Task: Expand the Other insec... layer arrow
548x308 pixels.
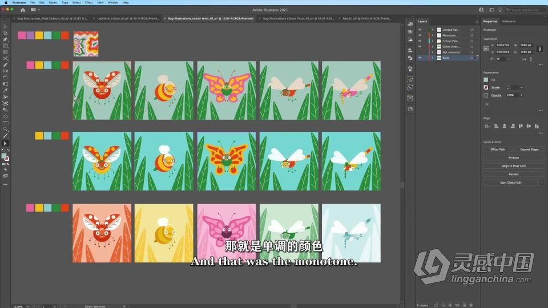Action: 432,46
